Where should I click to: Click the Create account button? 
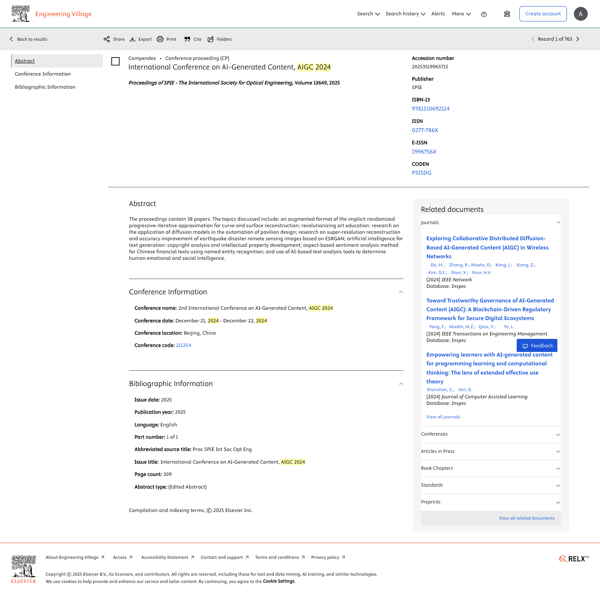(x=543, y=14)
